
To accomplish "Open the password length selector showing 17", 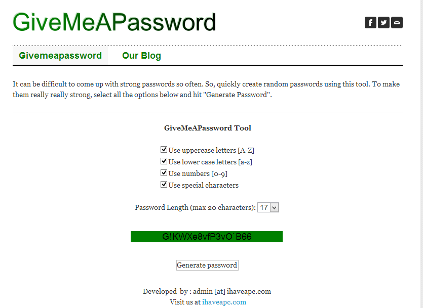I will (x=268, y=207).
